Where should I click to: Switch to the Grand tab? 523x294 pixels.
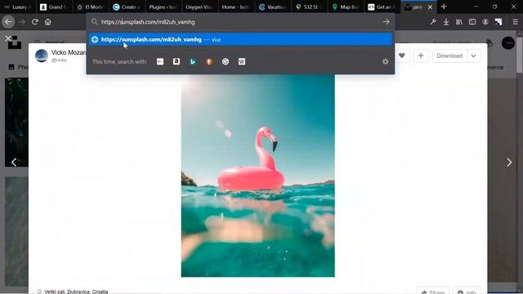click(54, 7)
